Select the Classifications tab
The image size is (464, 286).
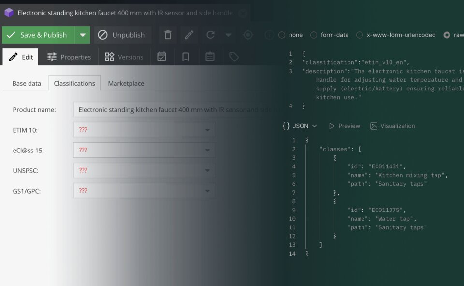pos(74,83)
